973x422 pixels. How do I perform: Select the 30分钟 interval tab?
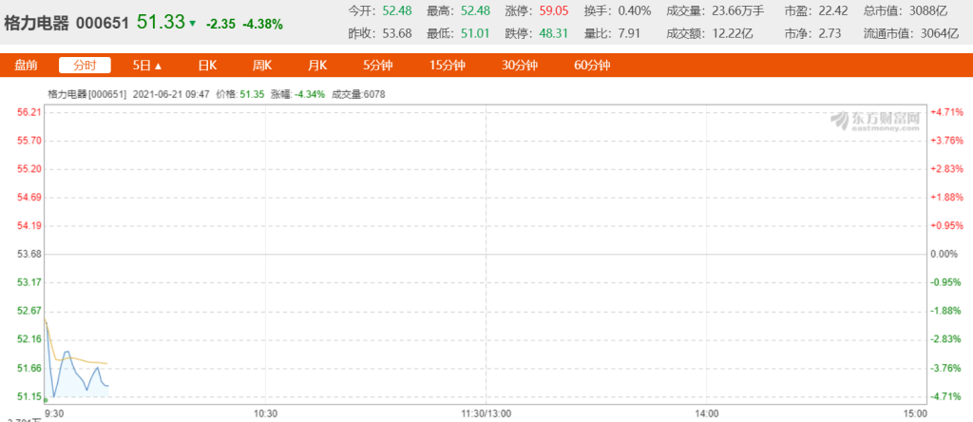520,66
